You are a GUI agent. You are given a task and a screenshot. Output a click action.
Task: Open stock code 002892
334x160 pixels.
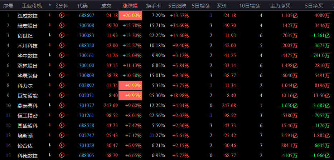87,86
